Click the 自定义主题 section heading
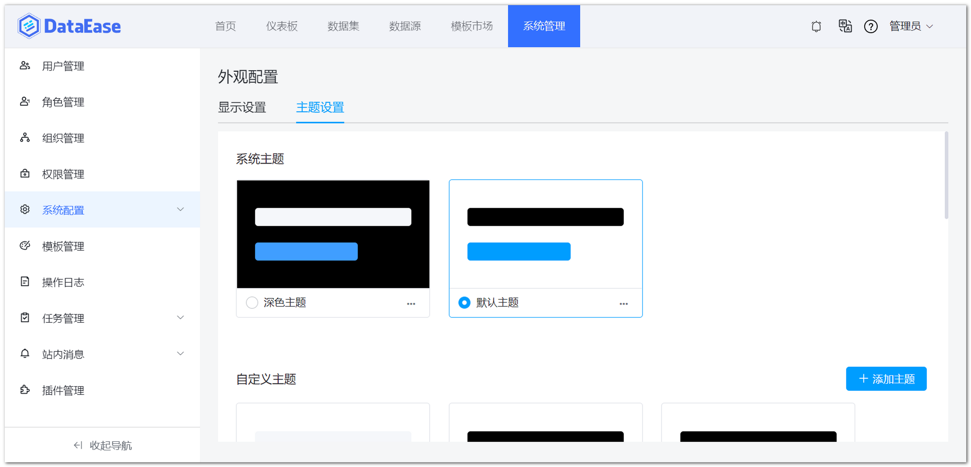This screenshot has height=467, width=971. tap(266, 379)
